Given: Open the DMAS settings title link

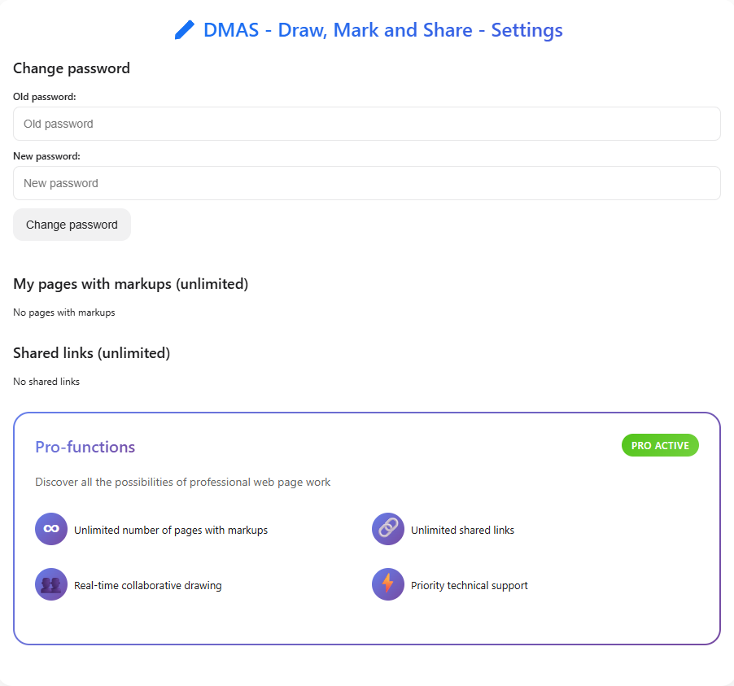Looking at the screenshot, I should 382,30.
